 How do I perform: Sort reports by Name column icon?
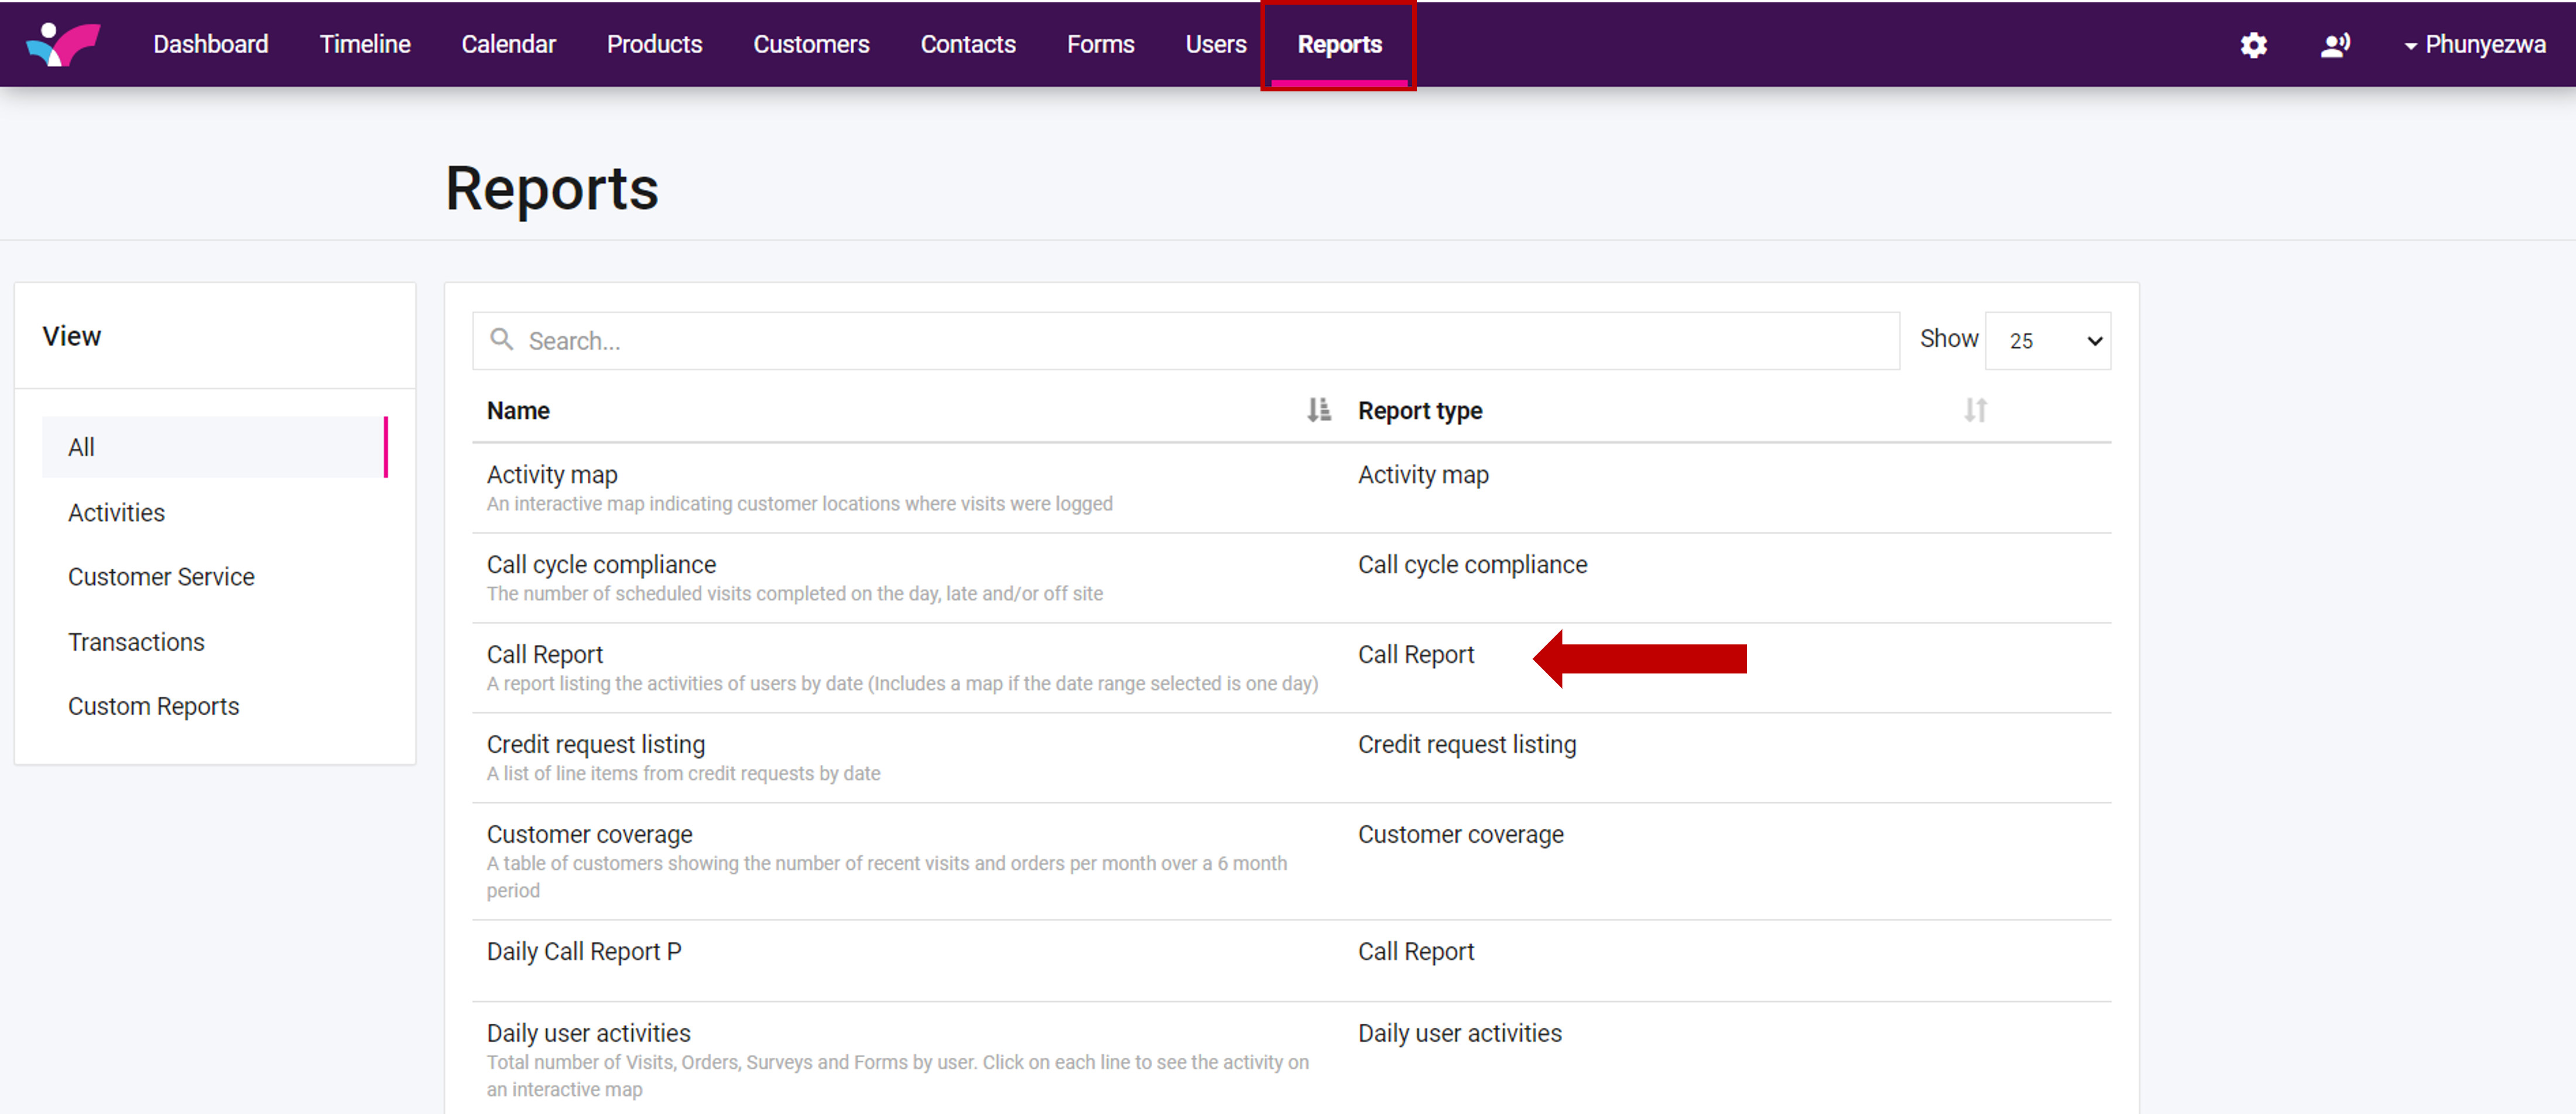click(1318, 410)
